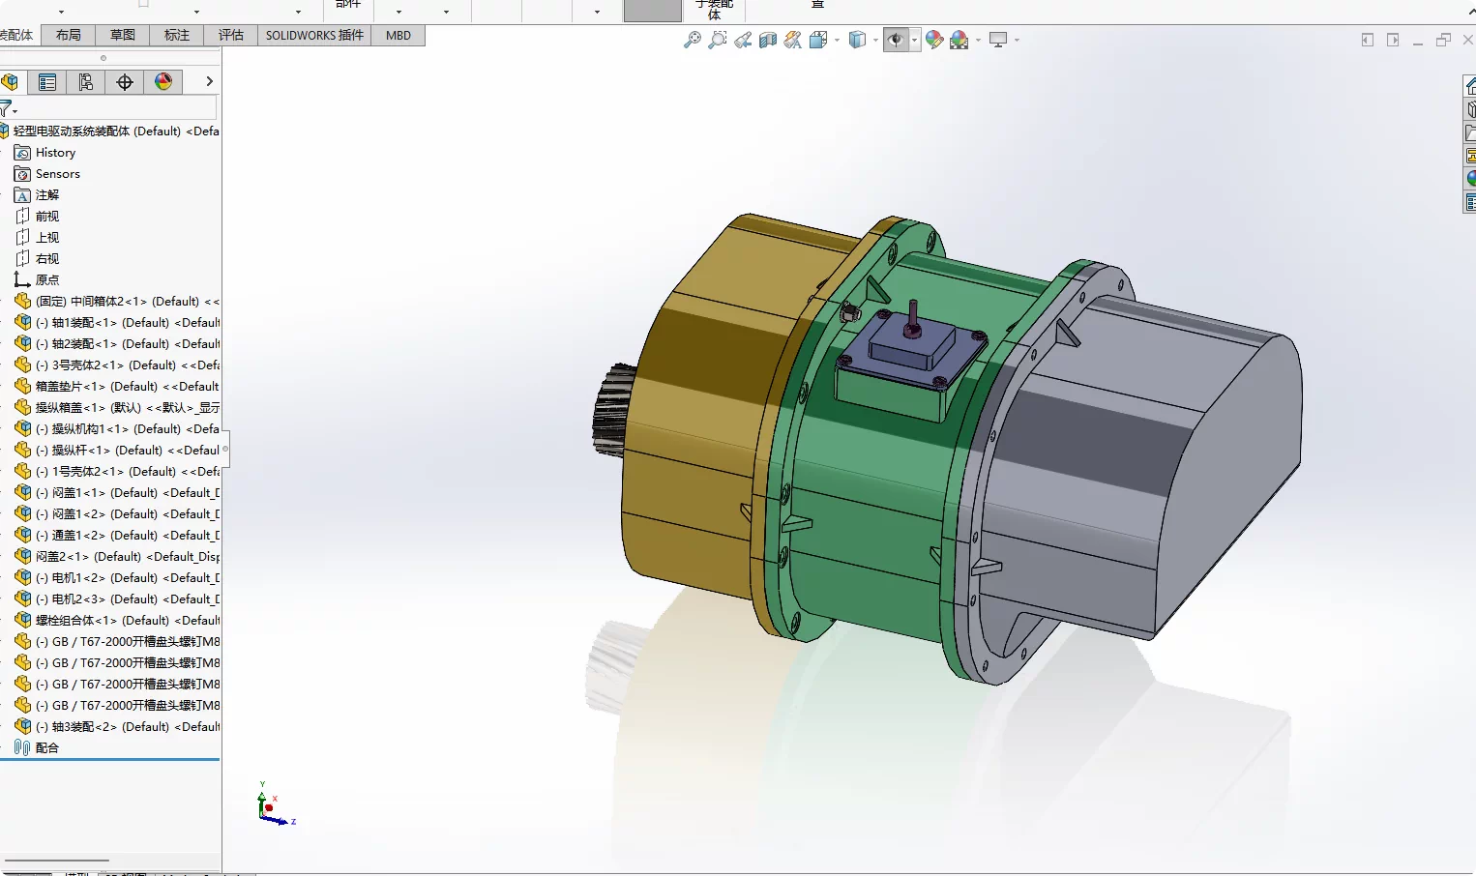
Task: Open the Hide/Show Items dropdown arrow
Action: (x=914, y=41)
